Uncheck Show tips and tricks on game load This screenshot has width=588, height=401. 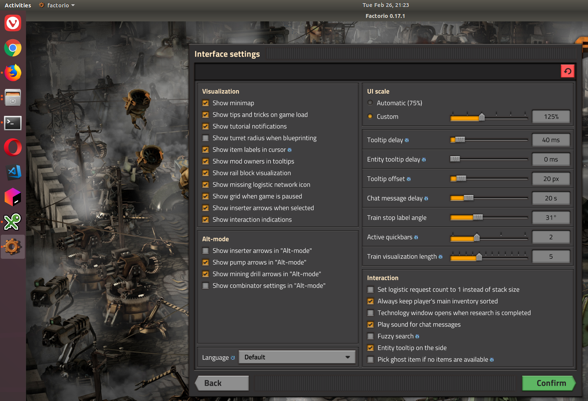click(206, 115)
